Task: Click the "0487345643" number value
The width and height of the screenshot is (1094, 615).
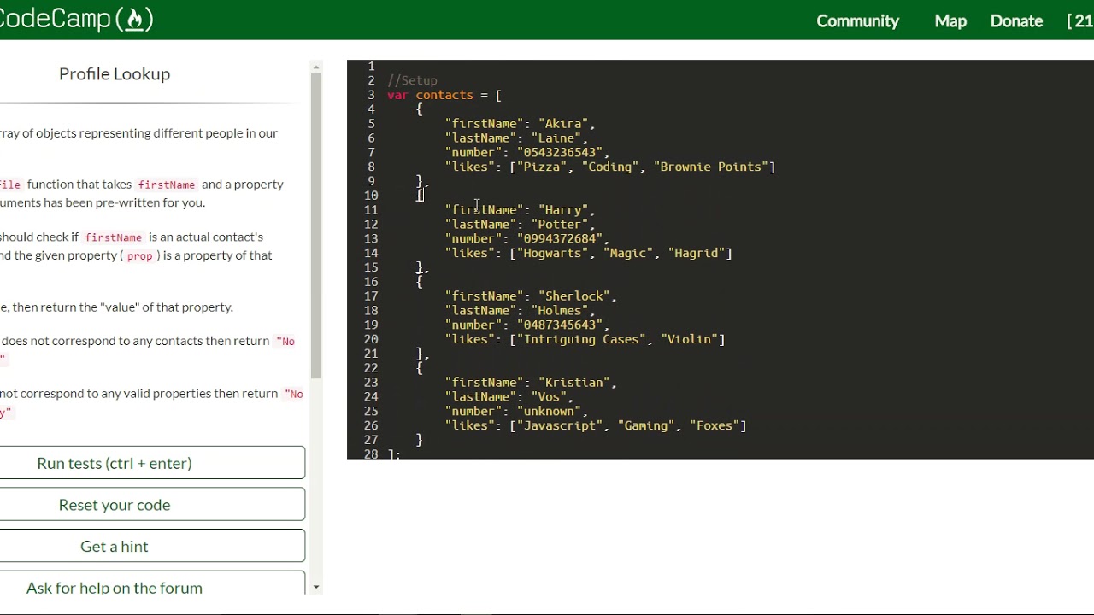Action: 560,325
